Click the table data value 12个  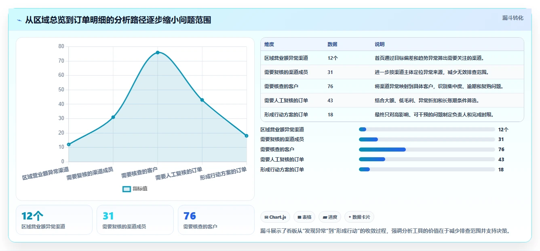(333, 58)
